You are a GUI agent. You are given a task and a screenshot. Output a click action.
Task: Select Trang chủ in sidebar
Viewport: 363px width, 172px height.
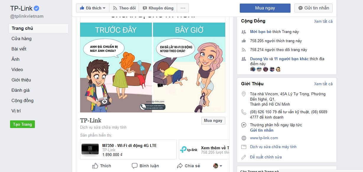pyautogui.click(x=38, y=28)
